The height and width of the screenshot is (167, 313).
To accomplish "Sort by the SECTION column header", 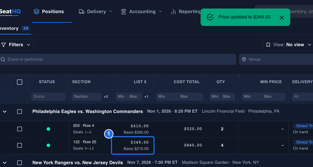I will click(x=81, y=82).
